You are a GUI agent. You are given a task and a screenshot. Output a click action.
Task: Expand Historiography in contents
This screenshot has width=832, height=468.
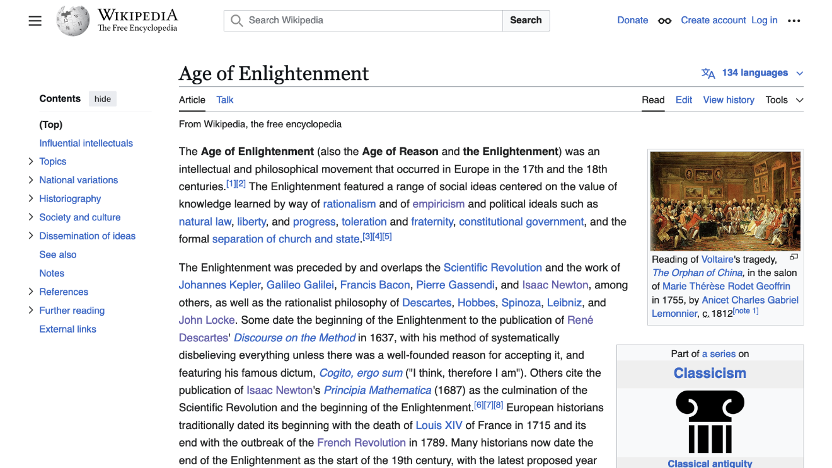pyautogui.click(x=31, y=198)
